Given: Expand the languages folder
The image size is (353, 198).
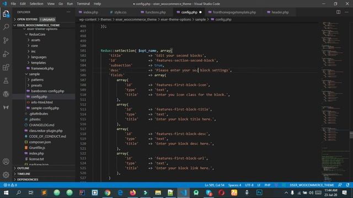Looking at the screenshot, I should [x=39, y=57].
